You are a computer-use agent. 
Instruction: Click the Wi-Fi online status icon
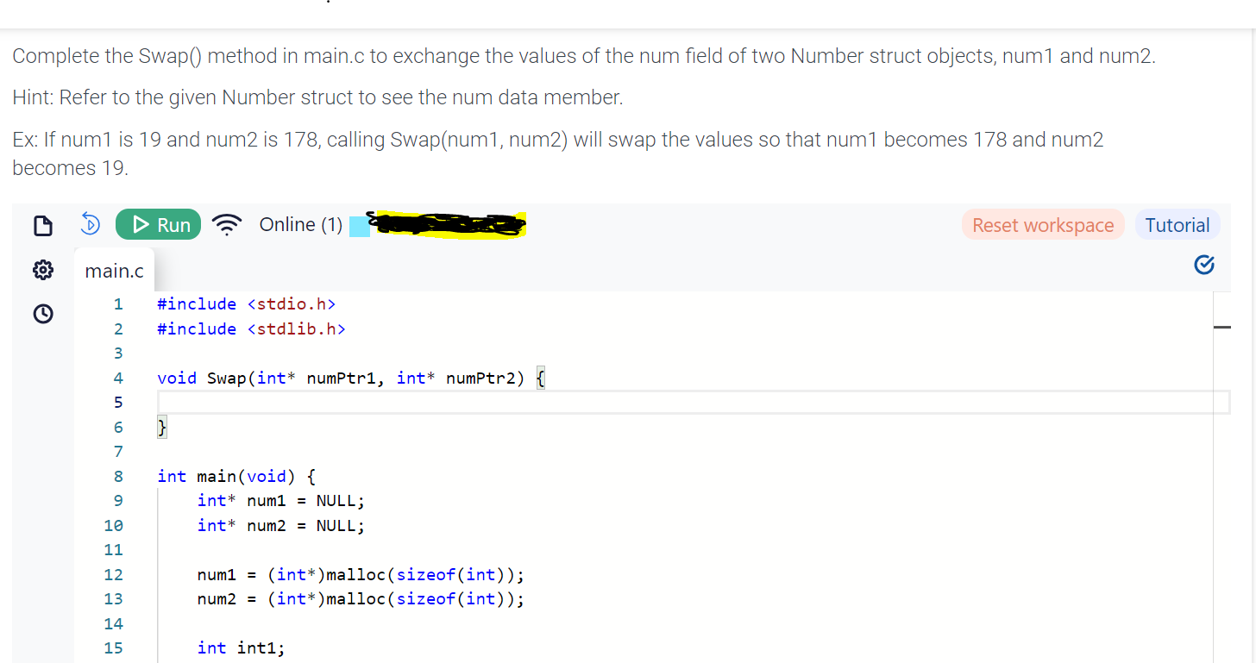tap(227, 223)
